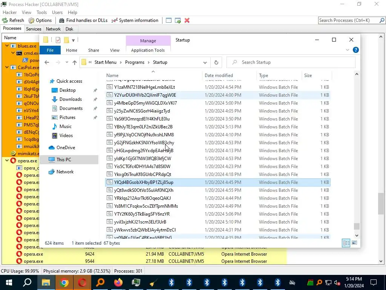Go up one folder level

point(75,62)
